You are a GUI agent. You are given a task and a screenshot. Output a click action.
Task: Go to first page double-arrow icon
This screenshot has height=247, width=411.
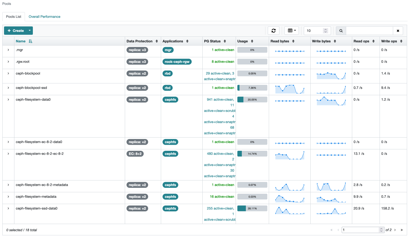pos(331,230)
